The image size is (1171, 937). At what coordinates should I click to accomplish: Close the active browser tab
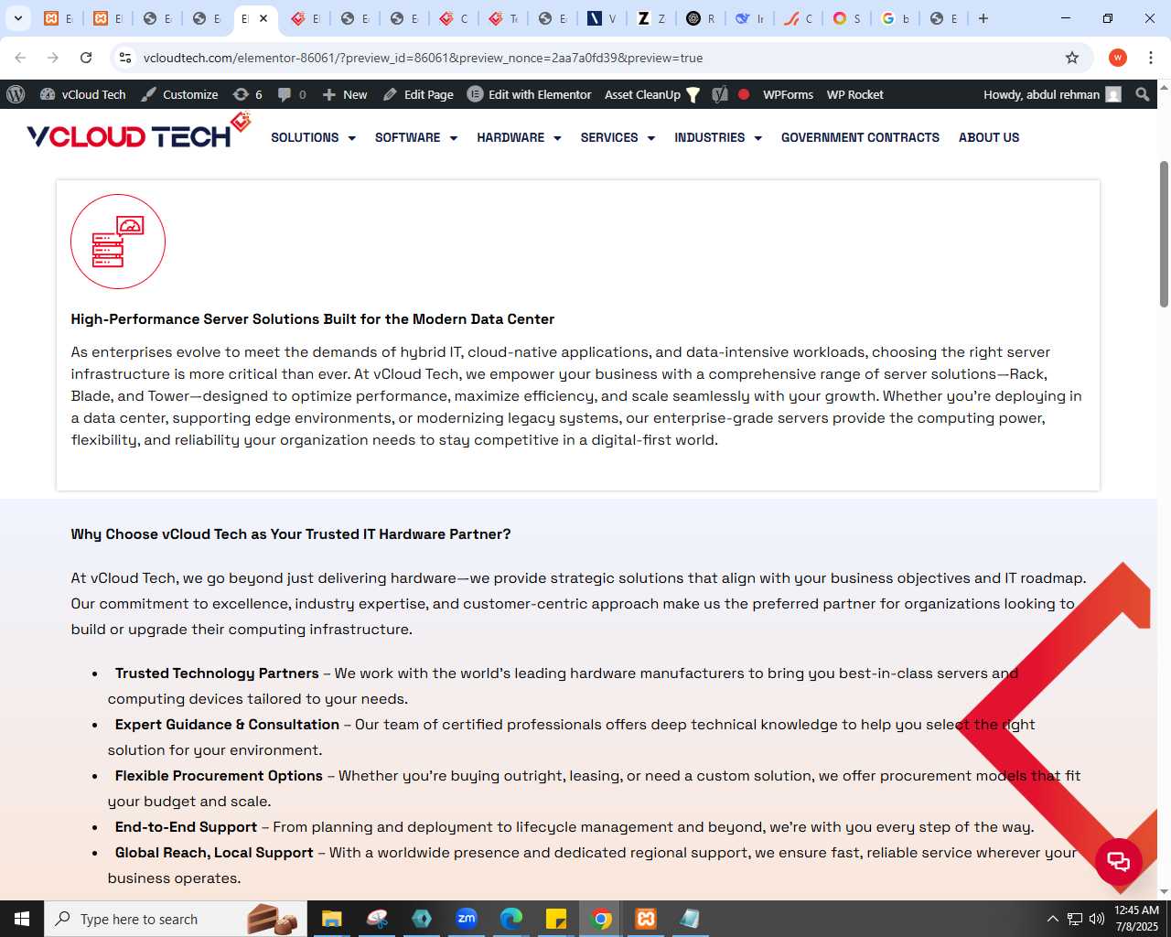tap(263, 18)
